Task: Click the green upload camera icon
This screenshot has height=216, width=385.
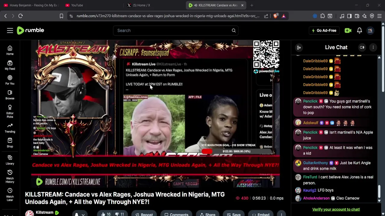Action: tap(348, 30)
